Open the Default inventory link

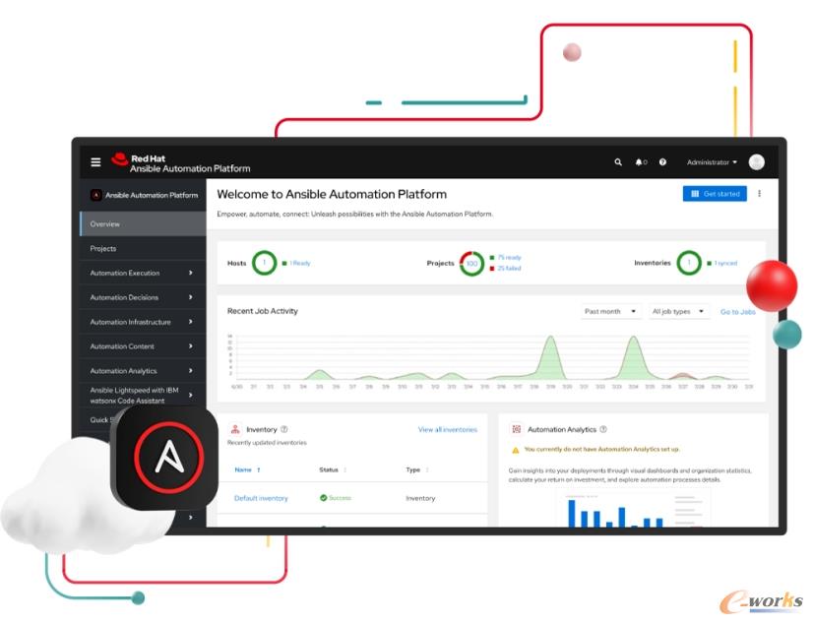click(261, 498)
